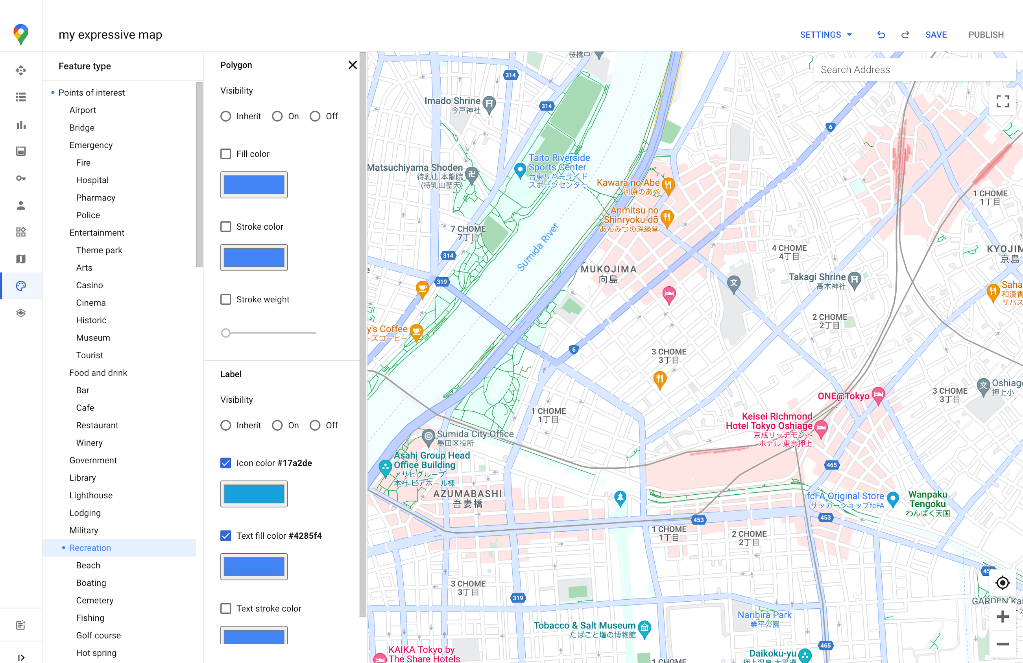
Task: Open the map management icon
Action: (20, 259)
